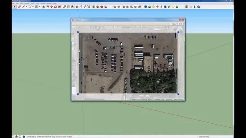Image resolution: width=246 pixels, height=138 pixels.
Task: Open the Window menu
Action: pos(43,3)
